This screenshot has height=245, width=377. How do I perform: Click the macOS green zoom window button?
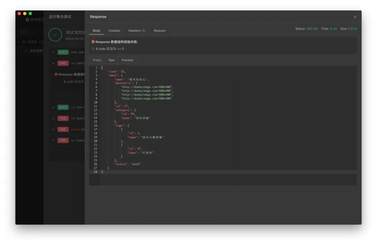(x=30, y=14)
